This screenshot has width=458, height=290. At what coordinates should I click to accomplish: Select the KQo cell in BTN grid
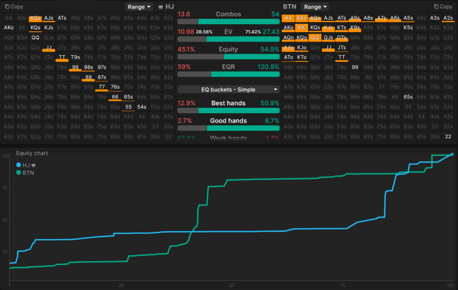(x=302, y=38)
